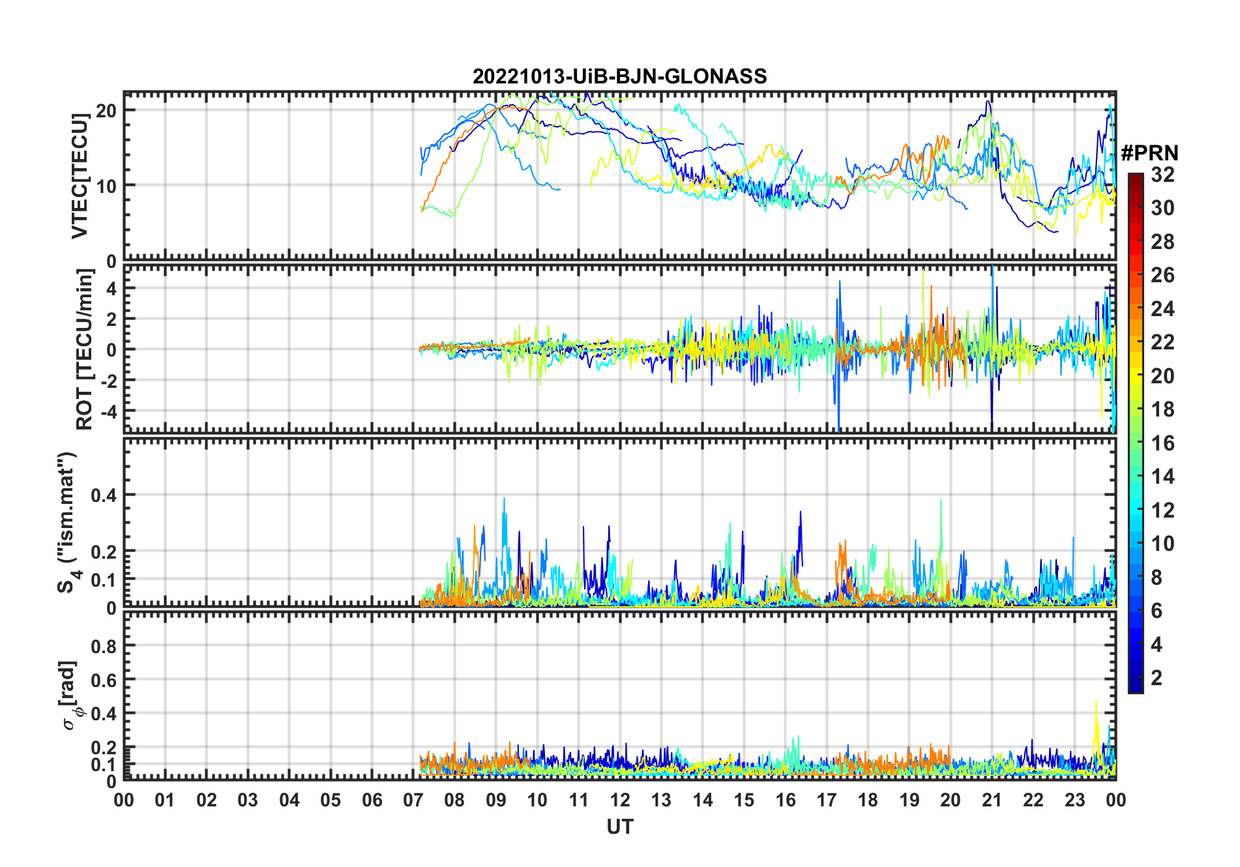
Task: Click colorbar tick label 24
Action: tap(1162, 309)
